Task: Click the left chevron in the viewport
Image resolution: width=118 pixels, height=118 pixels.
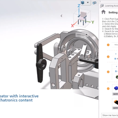Action: point(62,16)
